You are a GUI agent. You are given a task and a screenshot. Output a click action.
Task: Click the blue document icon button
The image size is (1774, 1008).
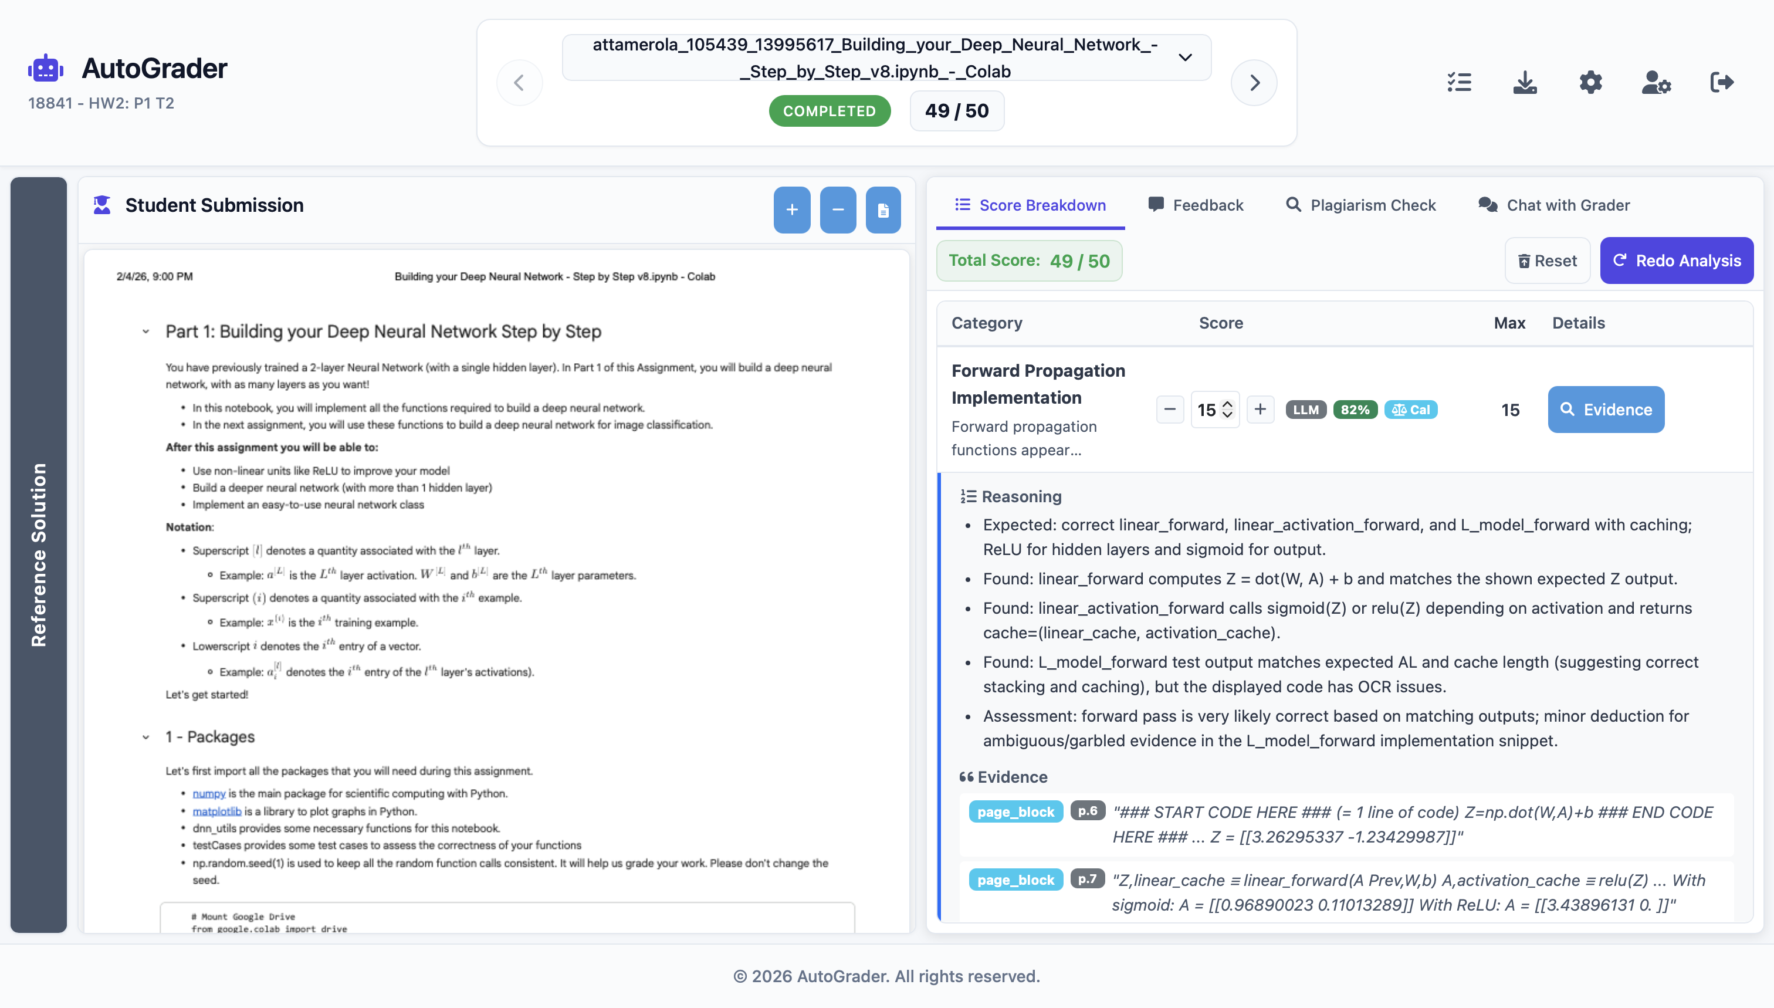pyautogui.click(x=883, y=210)
